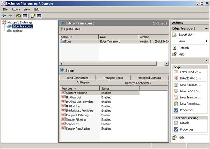Switch to Accepted Domains tab
Viewport: 210px width, 149px height.
click(x=149, y=78)
